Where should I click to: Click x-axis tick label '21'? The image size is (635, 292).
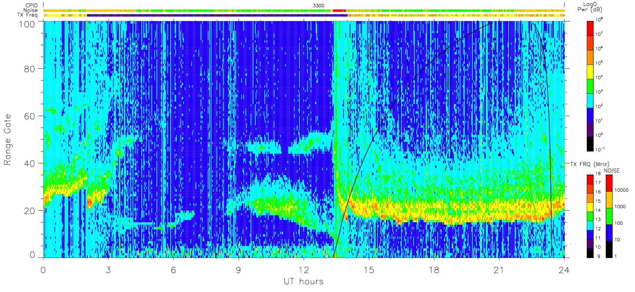499,270
